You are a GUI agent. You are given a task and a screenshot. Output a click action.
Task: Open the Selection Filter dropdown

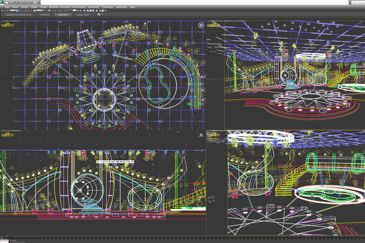[x=12, y=10]
